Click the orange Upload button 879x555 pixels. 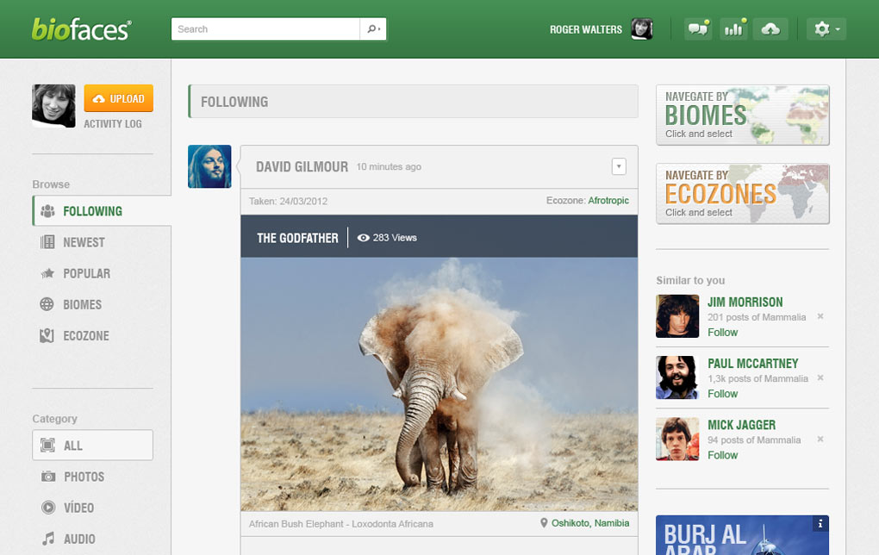(x=119, y=98)
